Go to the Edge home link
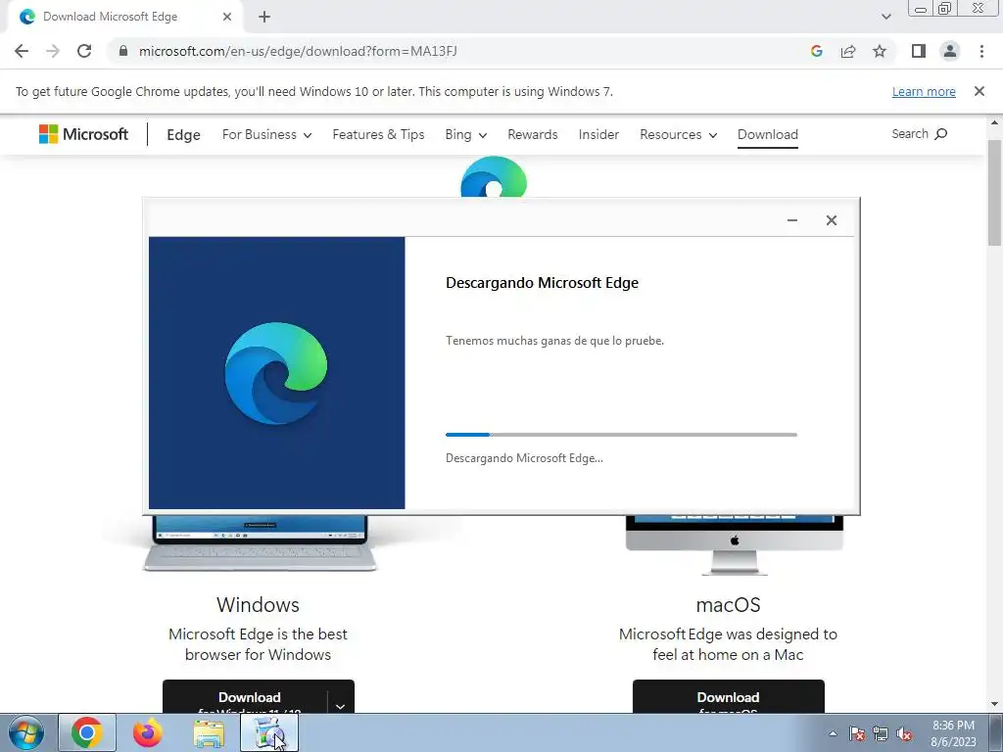Viewport: 1003px width, 752px height. point(183,134)
